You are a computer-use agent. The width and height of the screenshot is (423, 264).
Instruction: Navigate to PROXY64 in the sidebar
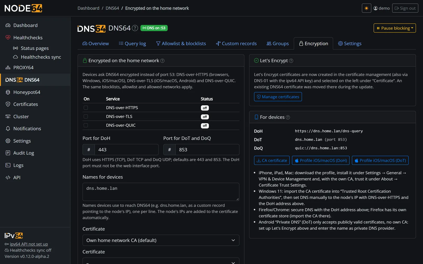tap(35, 68)
